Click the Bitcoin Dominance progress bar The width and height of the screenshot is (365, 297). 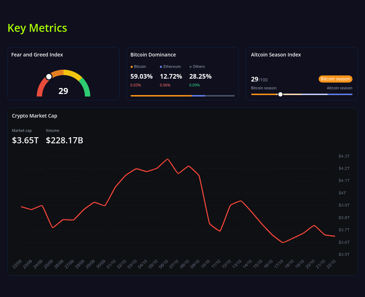182,96
